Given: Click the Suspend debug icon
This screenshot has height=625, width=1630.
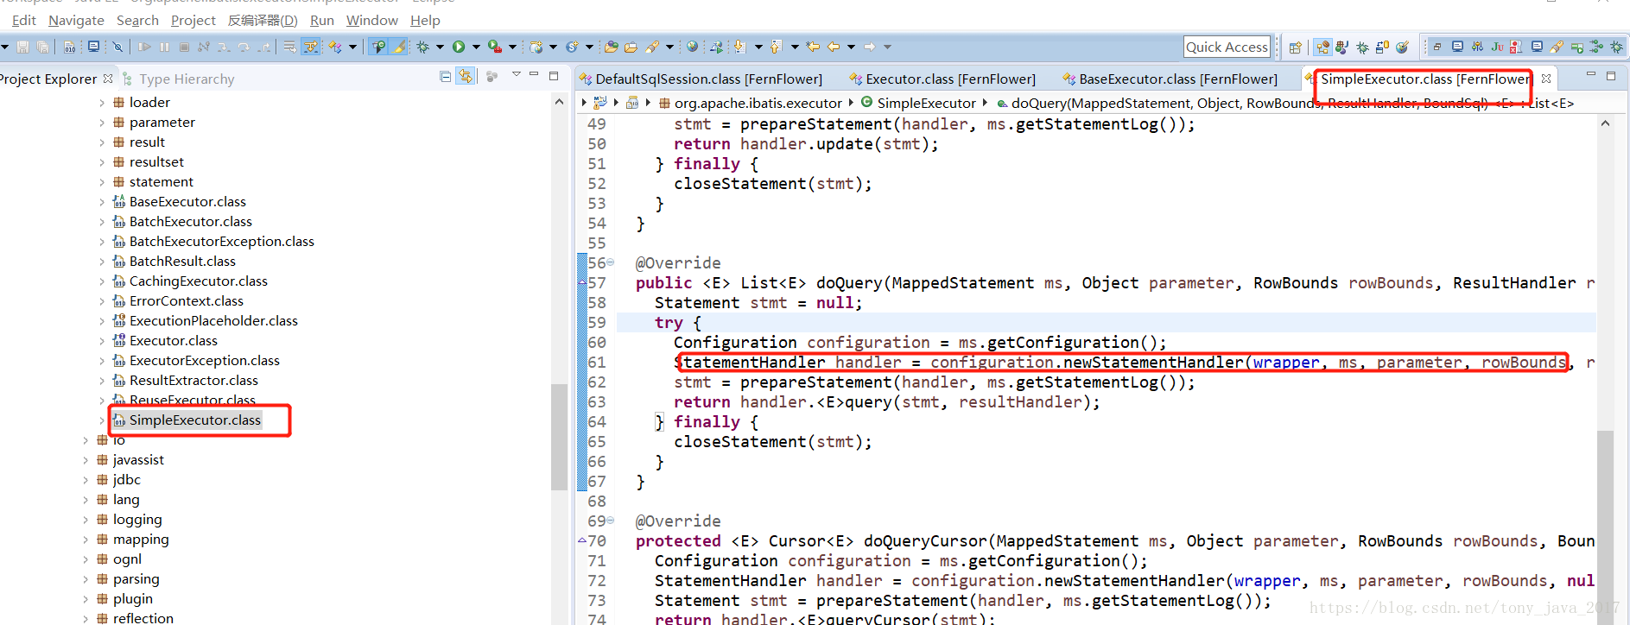Looking at the screenshot, I should (x=164, y=47).
